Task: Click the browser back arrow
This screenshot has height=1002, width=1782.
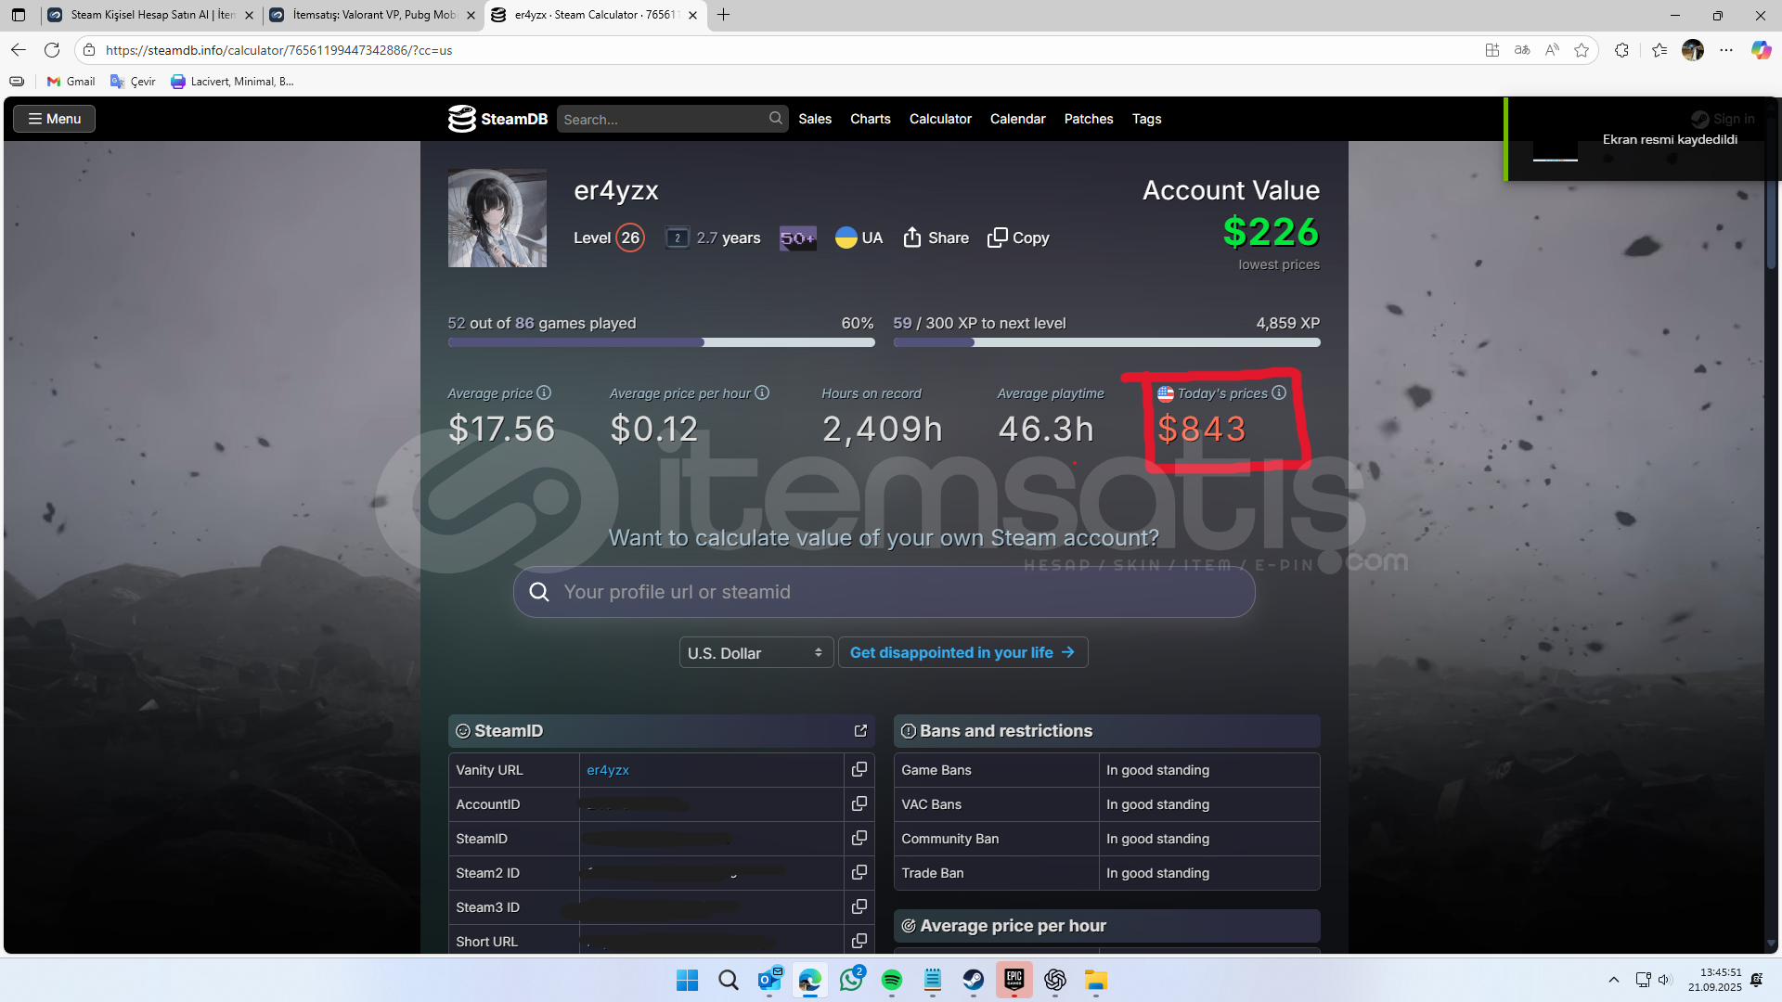Action: [19, 50]
